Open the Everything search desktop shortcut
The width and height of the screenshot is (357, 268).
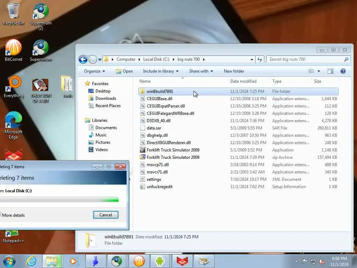14,87
